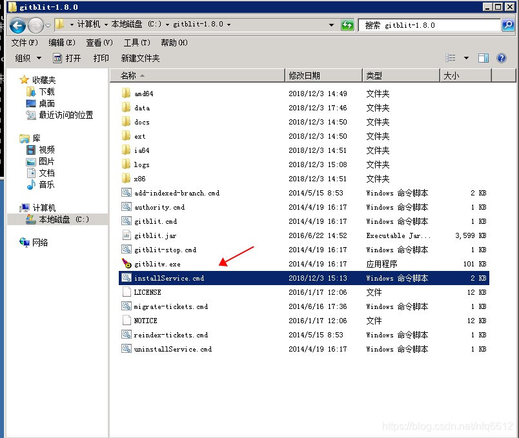Image resolution: width=519 pixels, height=438 pixels.
Task: Select the docs folder icon
Action: [126, 121]
